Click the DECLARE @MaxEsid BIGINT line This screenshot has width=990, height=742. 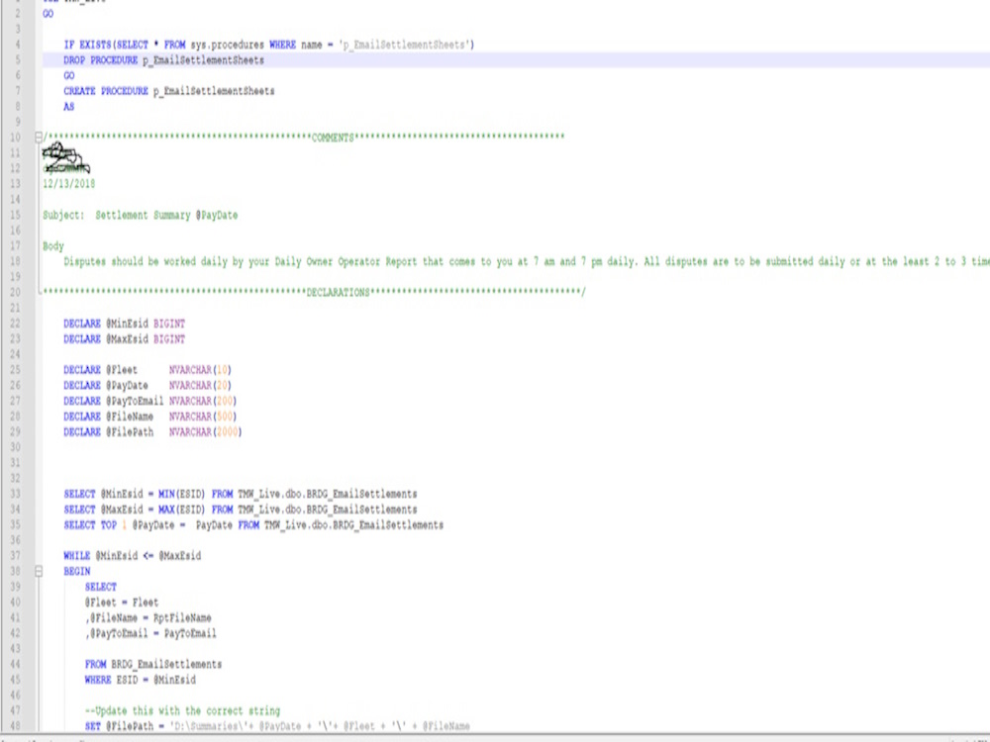(x=125, y=339)
